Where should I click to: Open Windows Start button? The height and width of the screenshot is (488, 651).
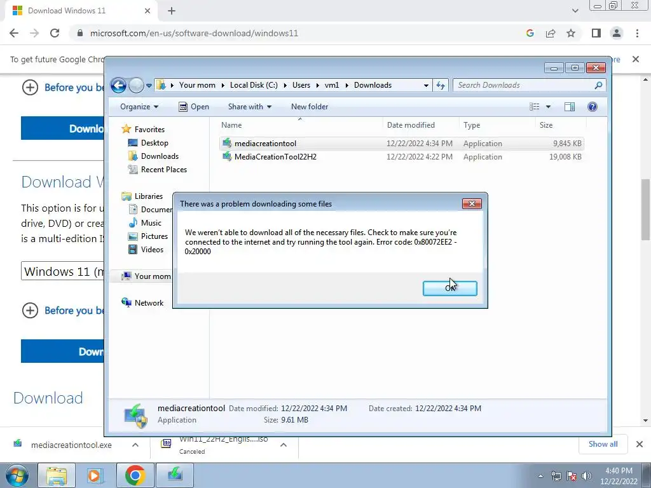click(x=17, y=475)
